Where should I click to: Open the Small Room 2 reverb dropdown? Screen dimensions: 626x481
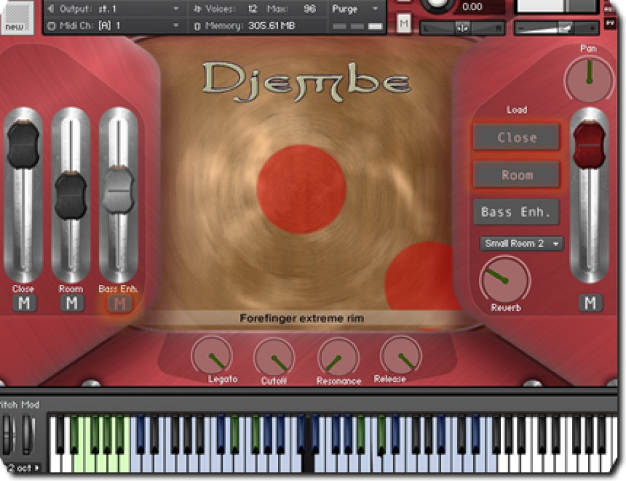click(x=520, y=244)
